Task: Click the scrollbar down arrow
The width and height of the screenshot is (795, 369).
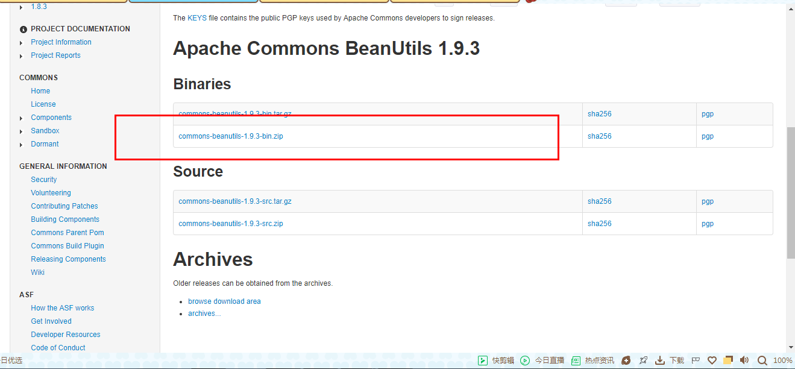Action: pyautogui.click(x=790, y=348)
